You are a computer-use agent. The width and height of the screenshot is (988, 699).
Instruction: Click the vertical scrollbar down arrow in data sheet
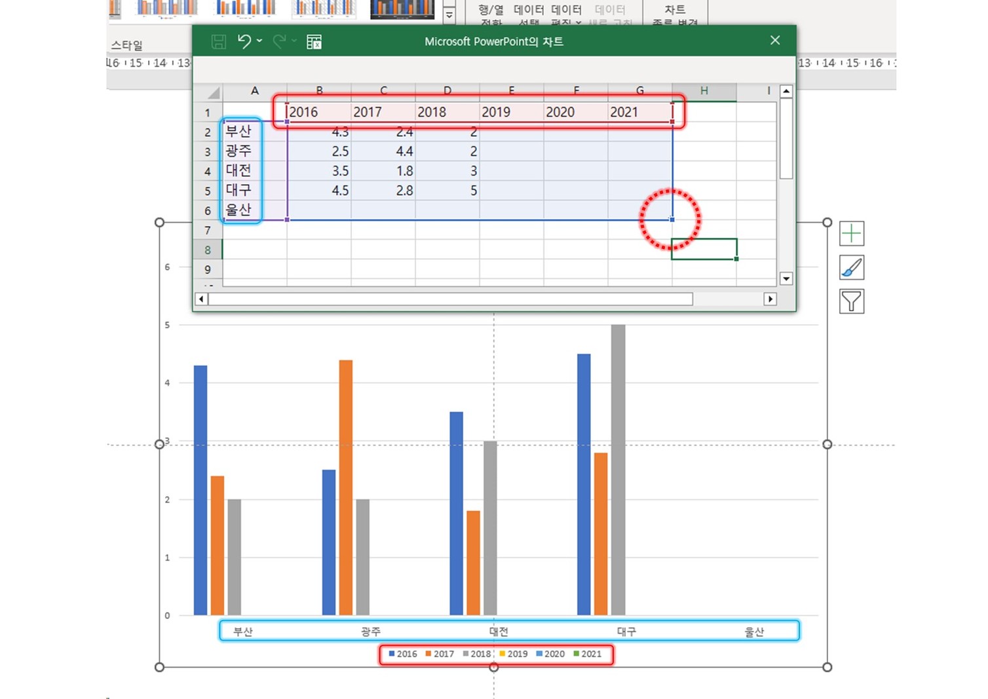[786, 278]
